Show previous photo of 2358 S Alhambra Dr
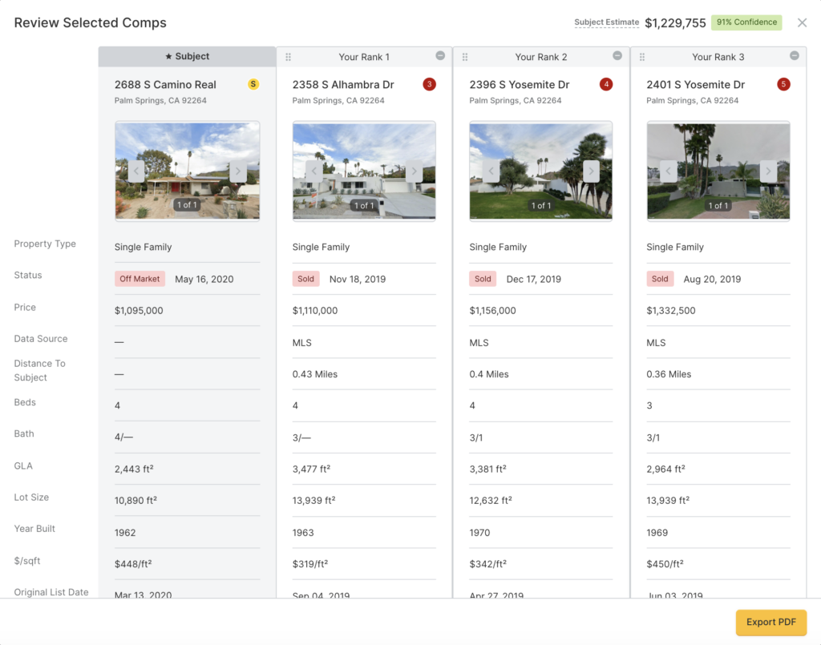Screen dimensions: 821x645 coord(314,171)
